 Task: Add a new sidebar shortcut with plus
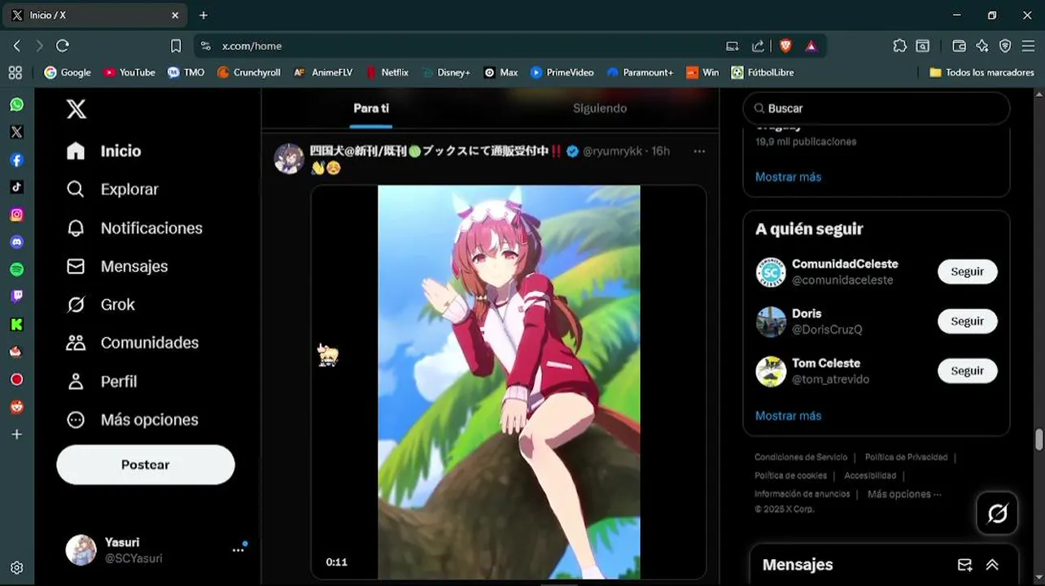pos(16,435)
